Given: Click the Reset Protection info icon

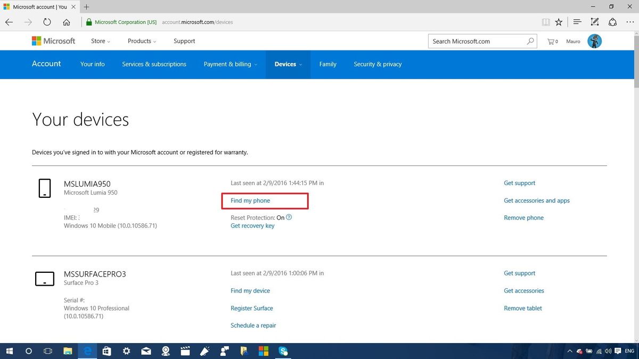Looking at the screenshot, I should point(289,217).
